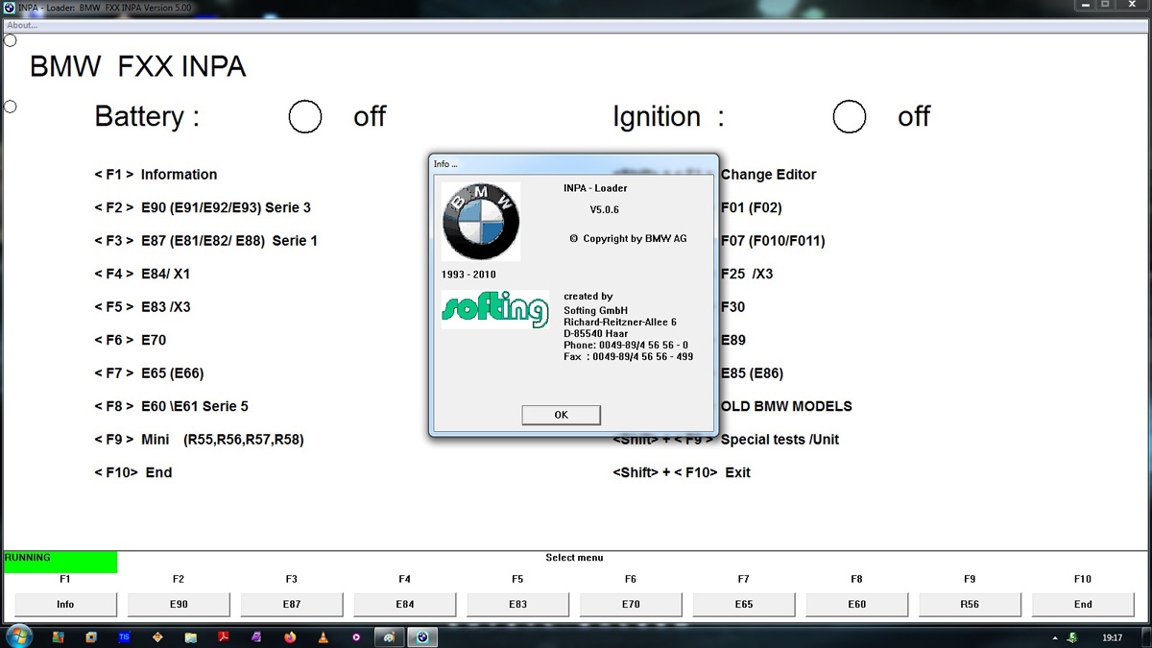Click the BMW logo in Info dialog
This screenshot has height=648, width=1152.
click(x=481, y=222)
